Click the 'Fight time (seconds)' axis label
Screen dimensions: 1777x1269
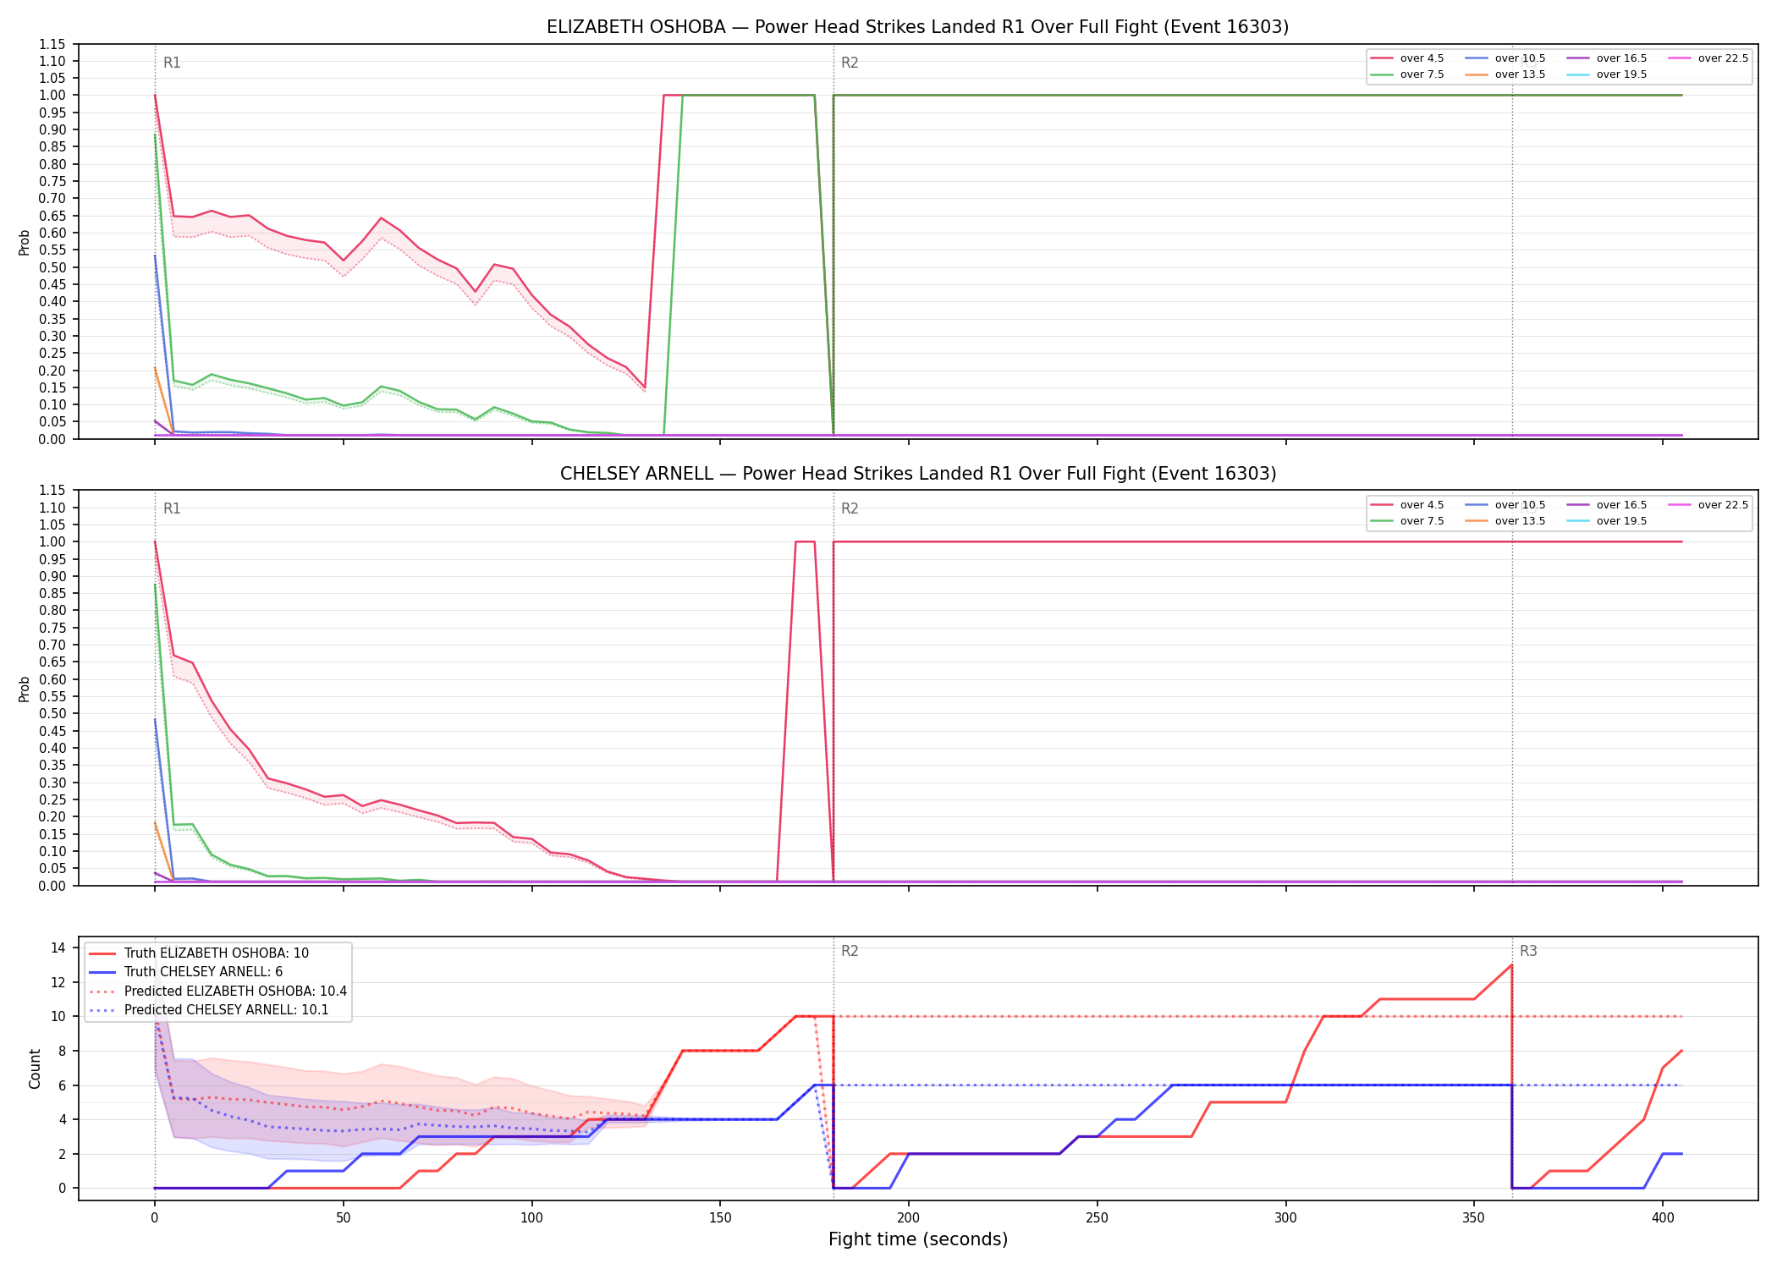coord(918,1239)
